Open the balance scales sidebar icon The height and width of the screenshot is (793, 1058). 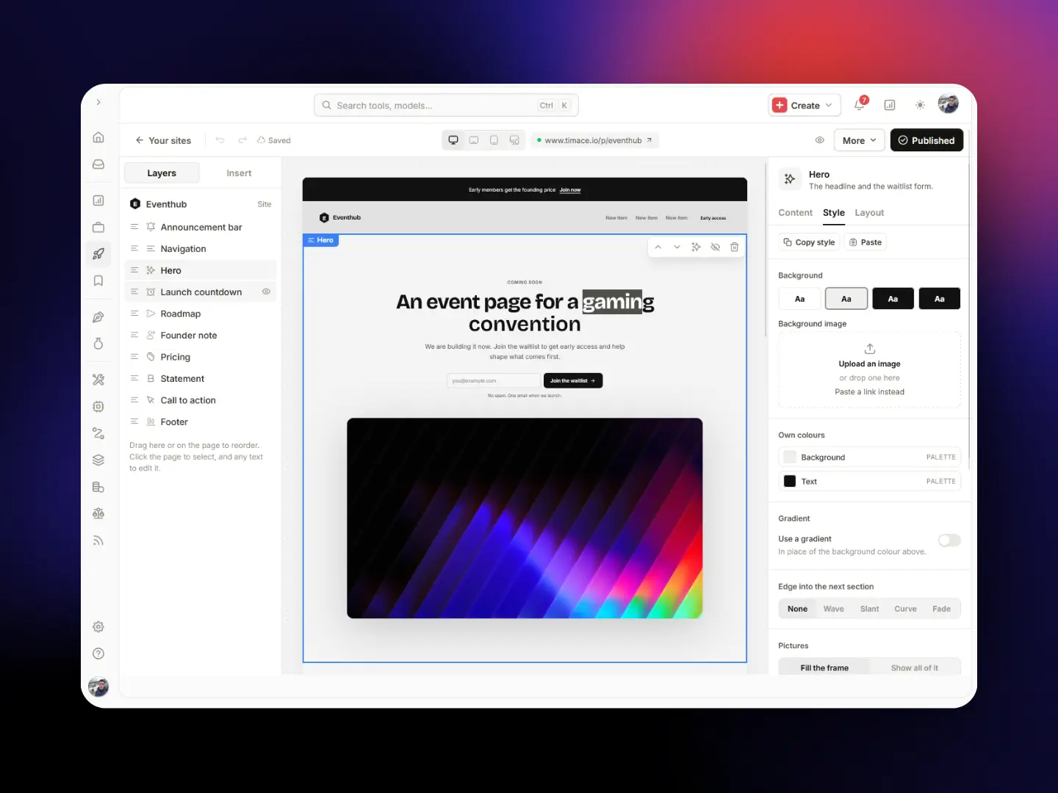98,513
